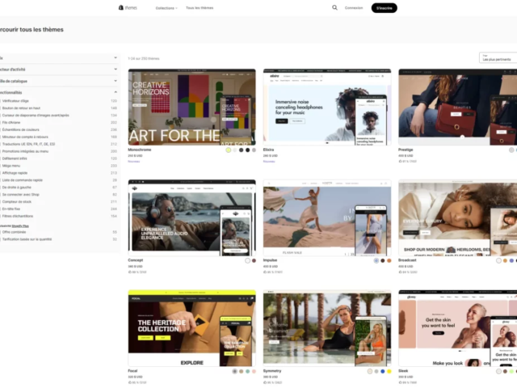Open the underlined Shopify Plus link

[20, 226]
